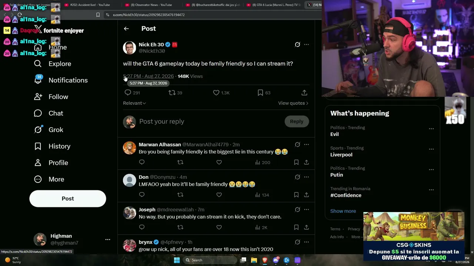Switch to the Observator News YouTube tab

[151, 5]
